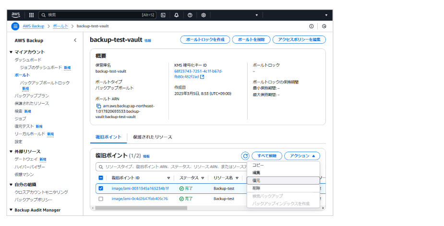Toggle the blue hamburger navigation menu
The width and height of the screenshot is (444, 226).
[x=15, y=26]
